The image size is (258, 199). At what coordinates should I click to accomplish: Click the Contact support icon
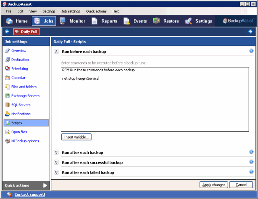(9, 195)
